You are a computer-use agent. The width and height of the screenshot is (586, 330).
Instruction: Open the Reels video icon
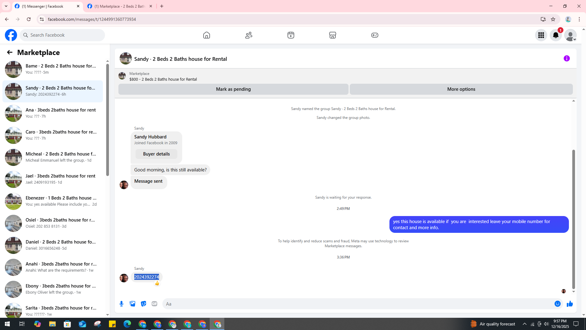point(291,35)
